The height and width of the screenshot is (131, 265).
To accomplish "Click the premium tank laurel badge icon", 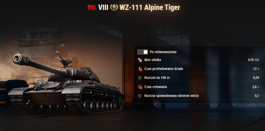I will (x=114, y=8).
